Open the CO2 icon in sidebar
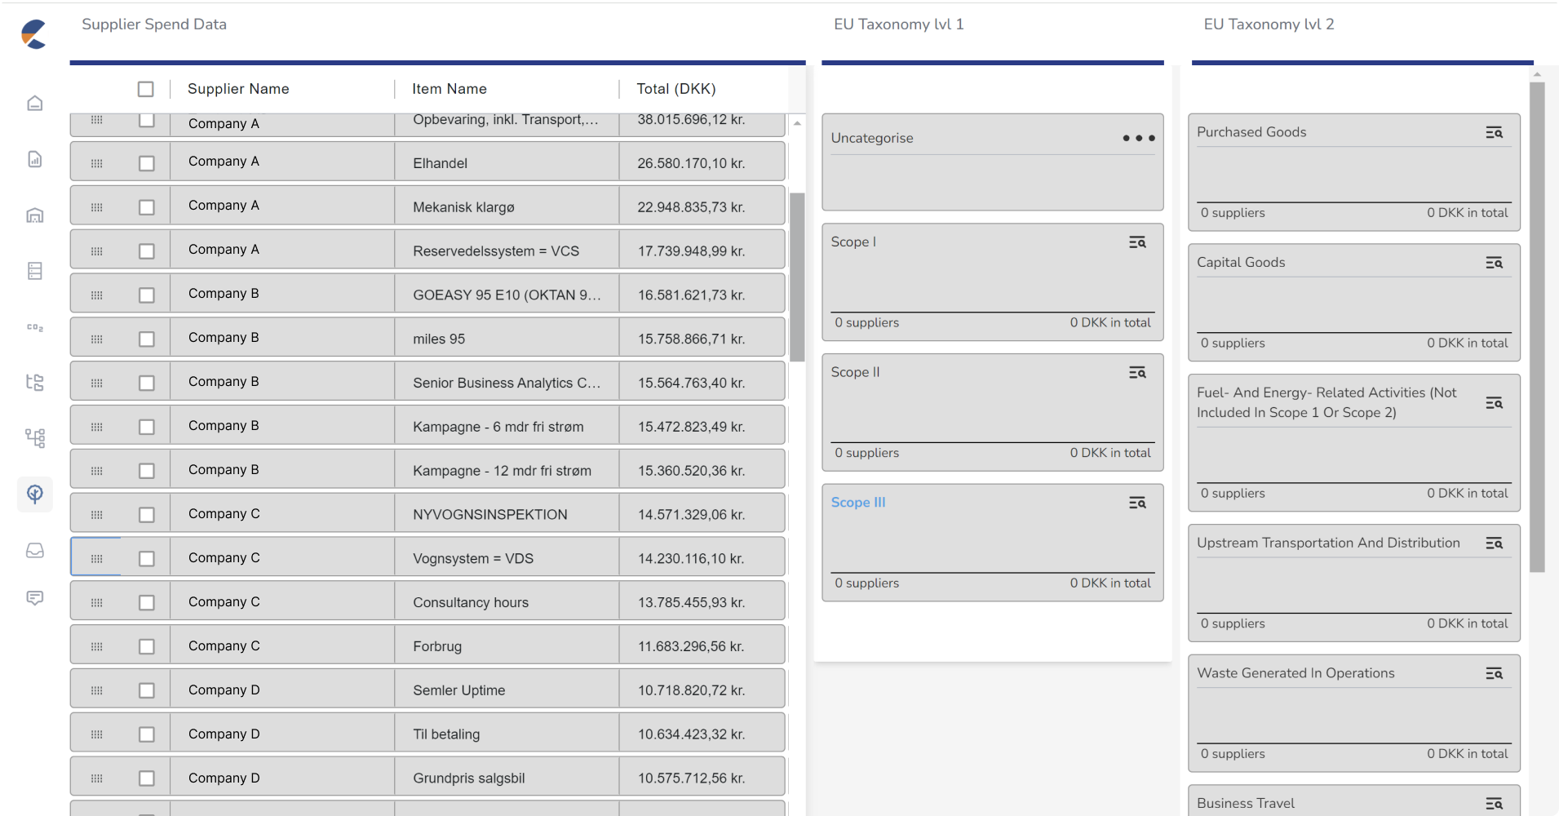The width and height of the screenshot is (1559, 816). 35,327
